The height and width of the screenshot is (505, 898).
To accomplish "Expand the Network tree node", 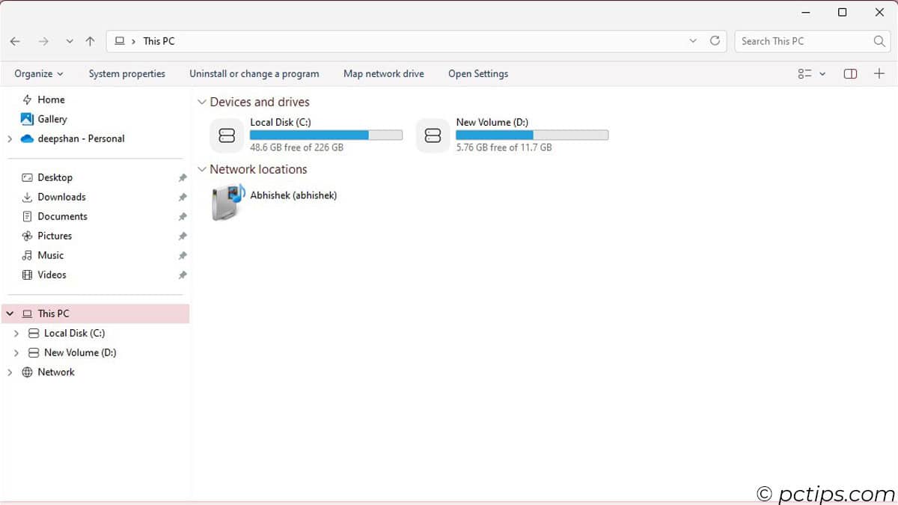I will pyautogui.click(x=10, y=372).
